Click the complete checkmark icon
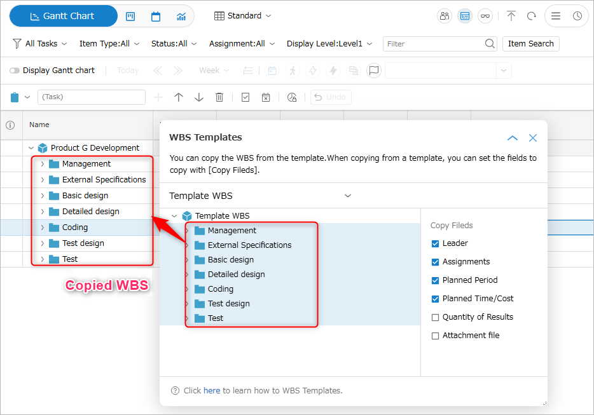Image resolution: width=594 pixels, height=415 pixels. [245, 97]
